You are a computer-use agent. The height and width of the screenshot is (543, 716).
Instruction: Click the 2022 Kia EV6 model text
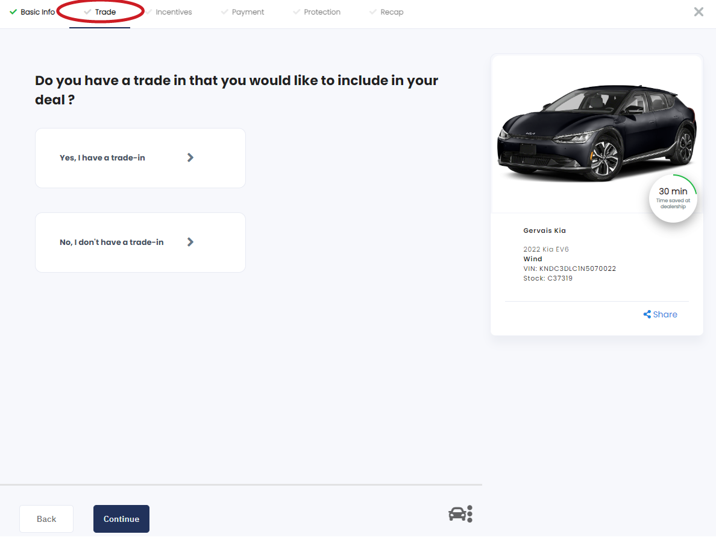point(545,250)
